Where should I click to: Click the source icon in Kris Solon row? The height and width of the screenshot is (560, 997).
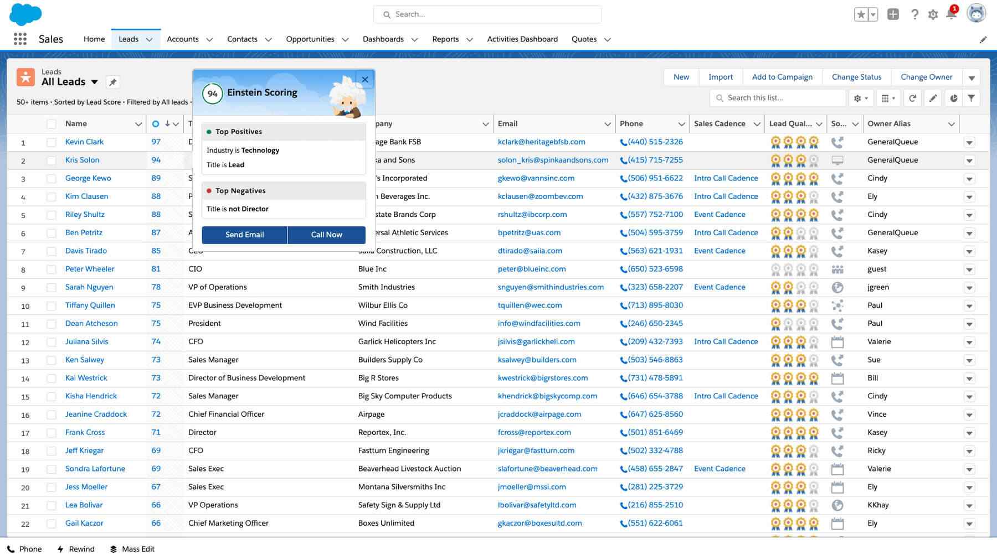(x=837, y=160)
